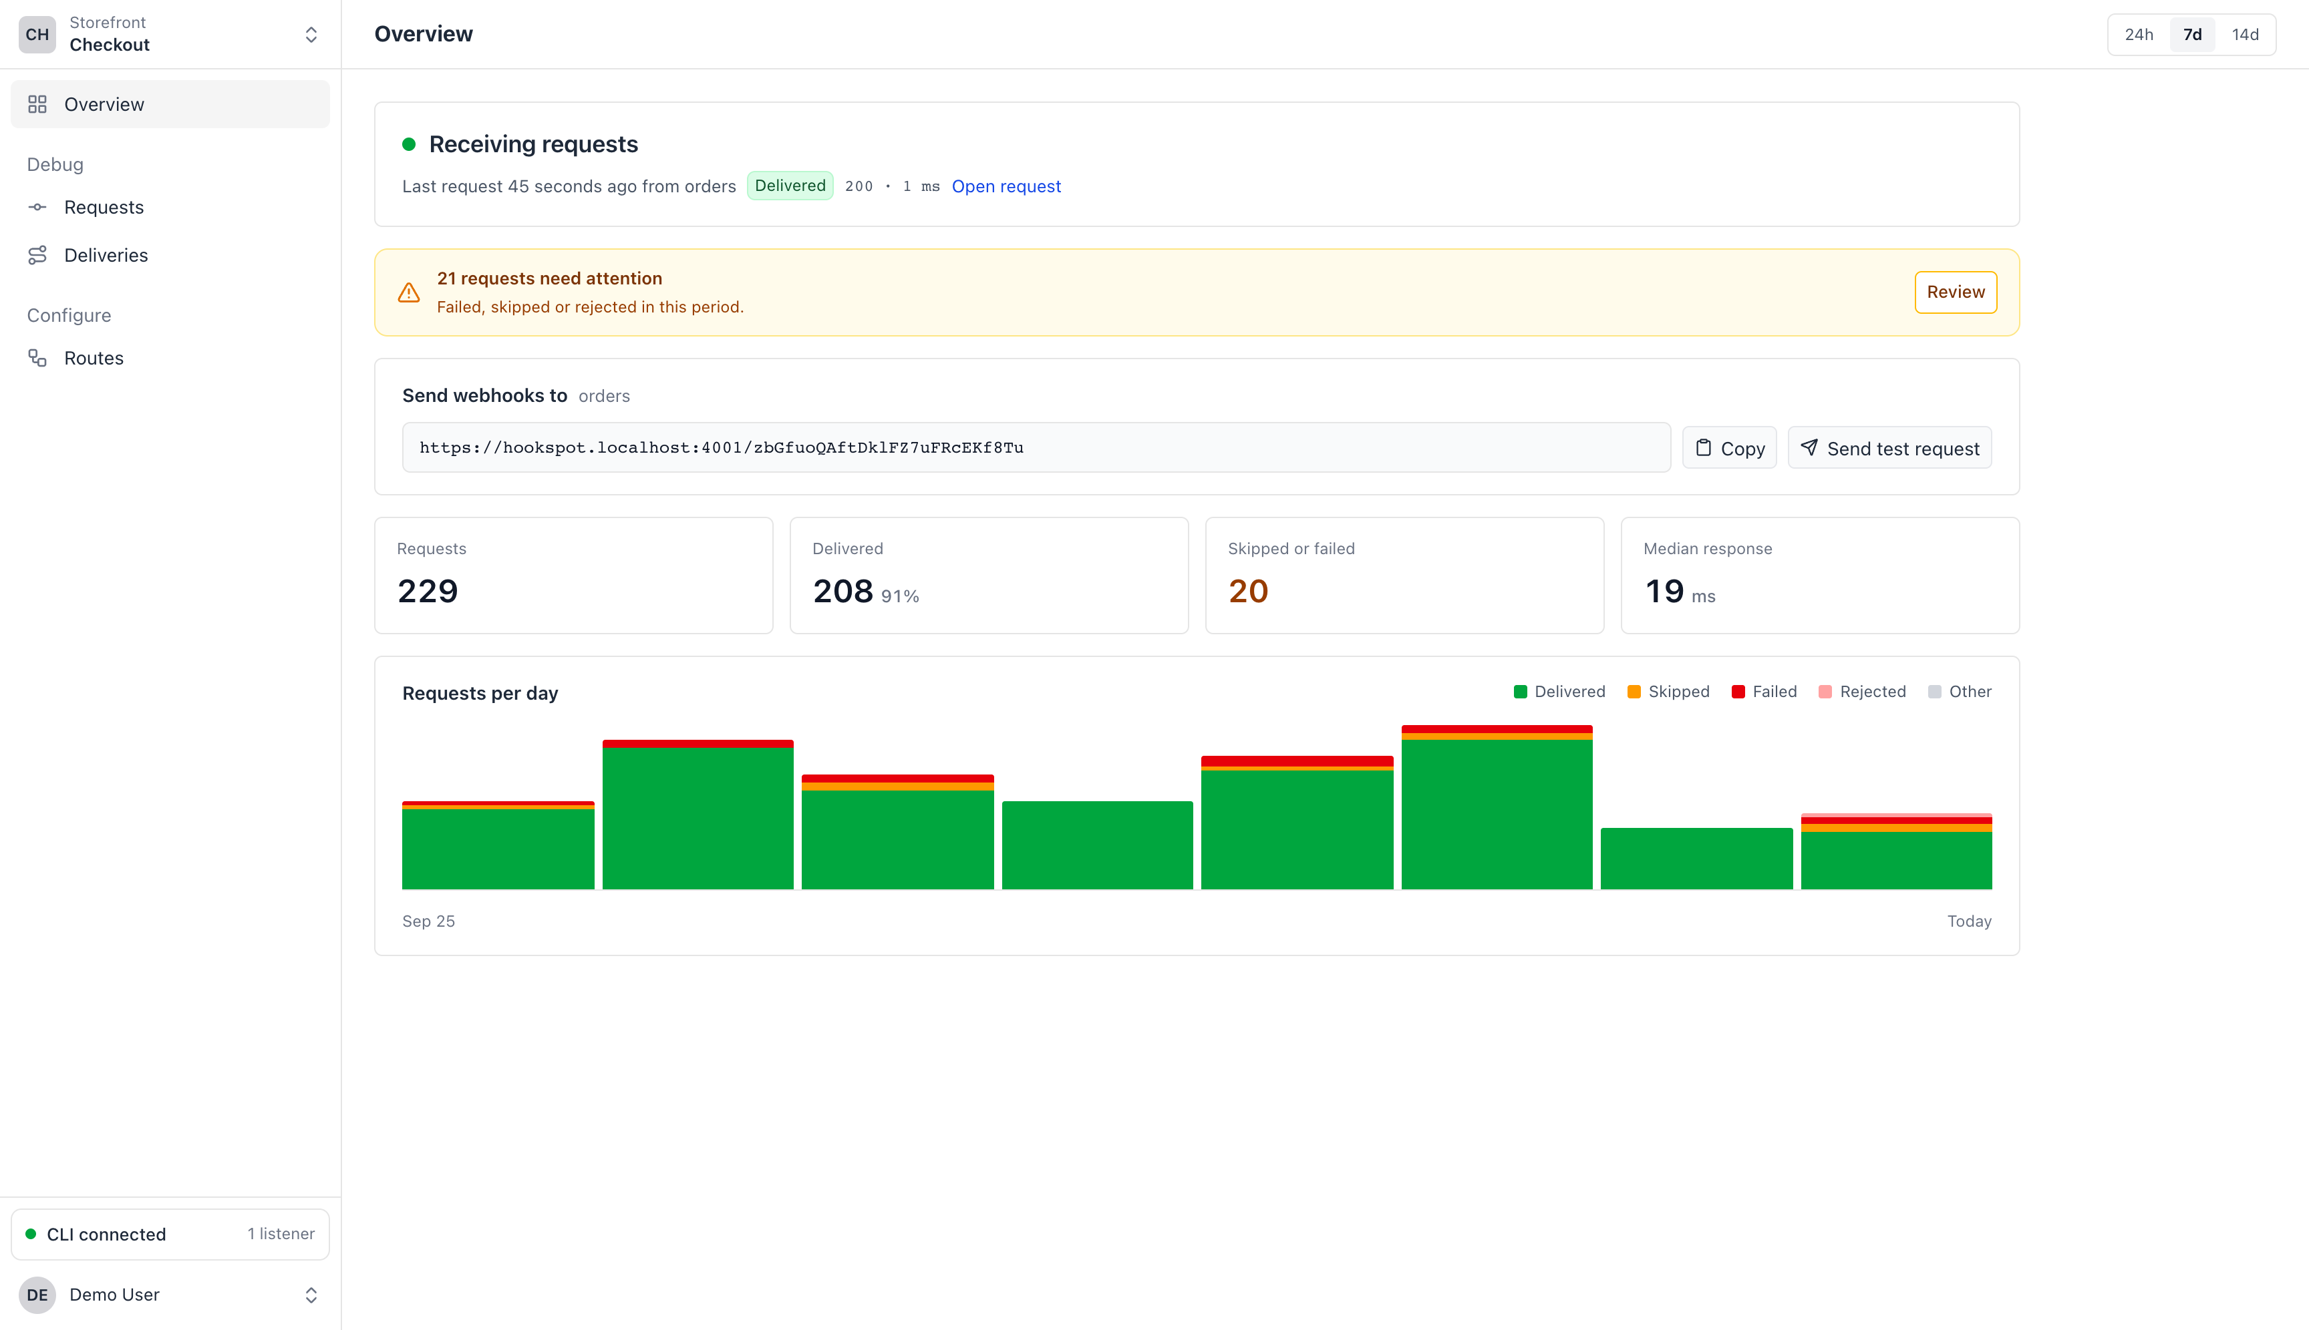Click the CH project avatar
This screenshot has height=1330, width=2309.
[x=37, y=35]
